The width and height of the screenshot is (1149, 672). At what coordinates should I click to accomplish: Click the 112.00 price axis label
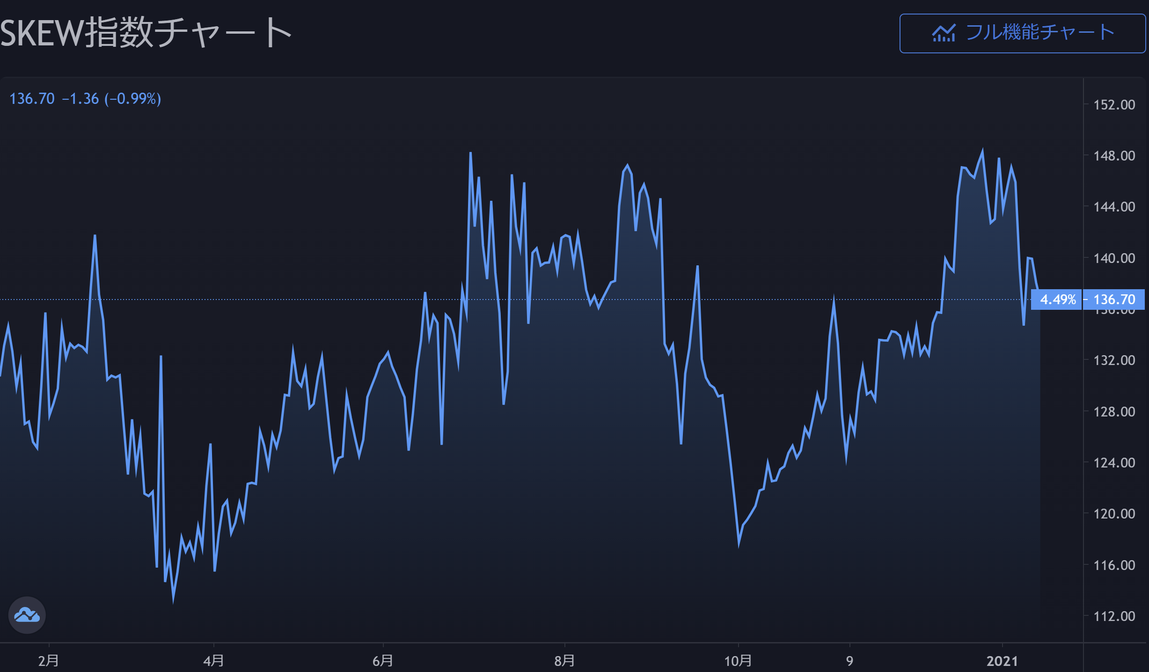(x=1114, y=616)
